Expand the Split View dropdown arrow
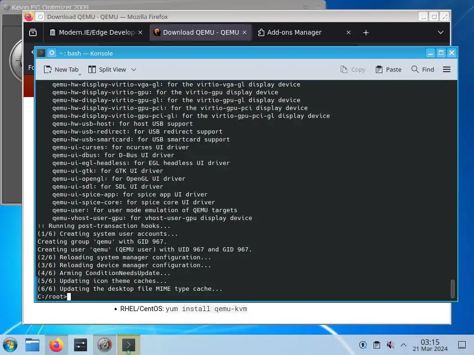The width and height of the screenshot is (474, 355). coord(134,69)
